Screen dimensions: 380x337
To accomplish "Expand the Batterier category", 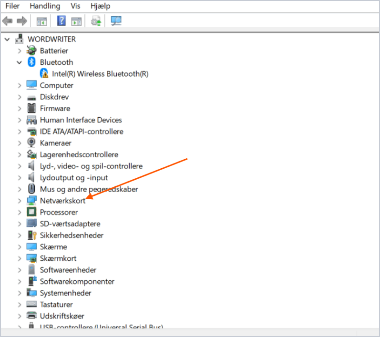I will tap(20, 51).
